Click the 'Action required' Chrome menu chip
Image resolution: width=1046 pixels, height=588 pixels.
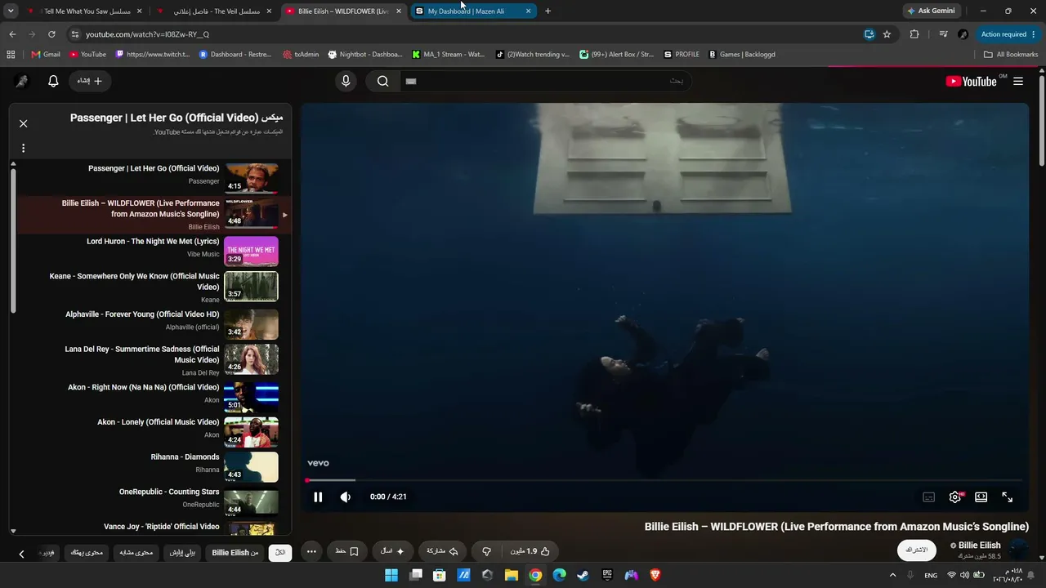(x=1008, y=34)
